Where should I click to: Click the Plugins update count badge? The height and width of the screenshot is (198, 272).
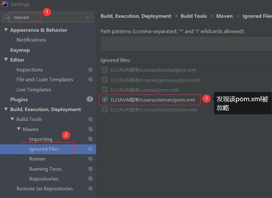pyautogui.click(x=90, y=99)
